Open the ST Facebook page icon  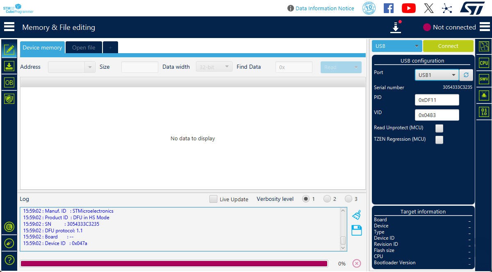point(388,8)
